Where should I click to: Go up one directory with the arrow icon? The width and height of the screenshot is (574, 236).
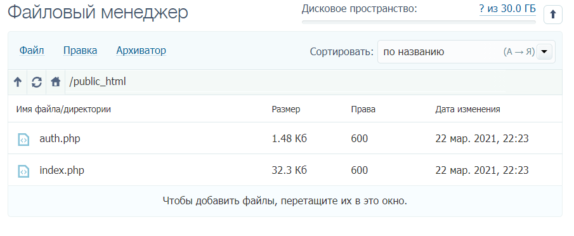point(18,82)
